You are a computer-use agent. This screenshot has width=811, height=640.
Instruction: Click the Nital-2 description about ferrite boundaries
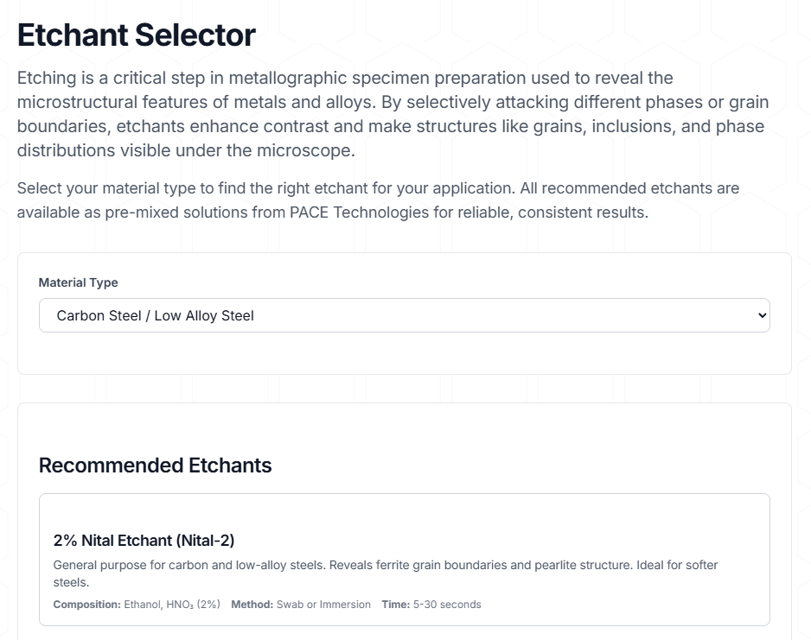384,565
